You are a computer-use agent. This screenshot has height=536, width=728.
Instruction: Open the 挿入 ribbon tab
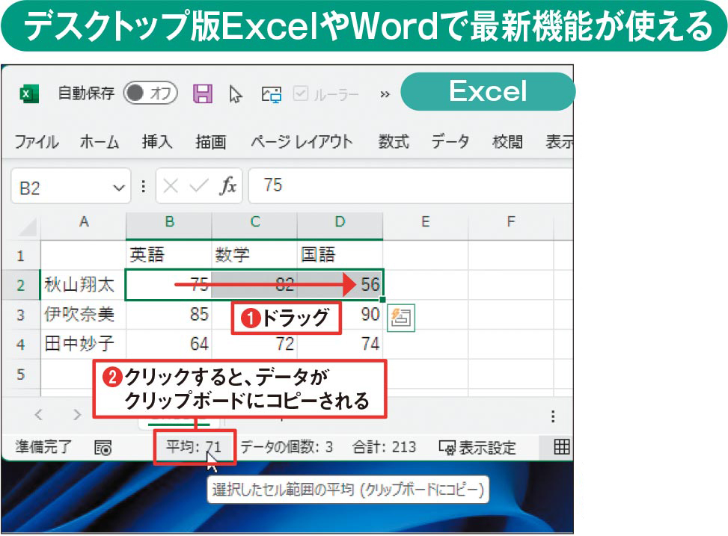tap(157, 141)
